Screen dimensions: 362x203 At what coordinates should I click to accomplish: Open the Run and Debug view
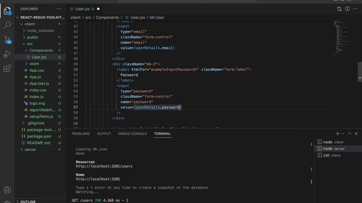[7, 54]
